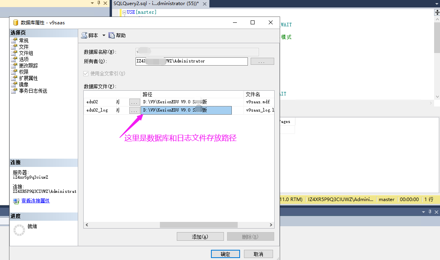Select the 扩展属性 page icon
Image resolution: width=440 pixels, height=260 pixels.
click(x=15, y=78)
